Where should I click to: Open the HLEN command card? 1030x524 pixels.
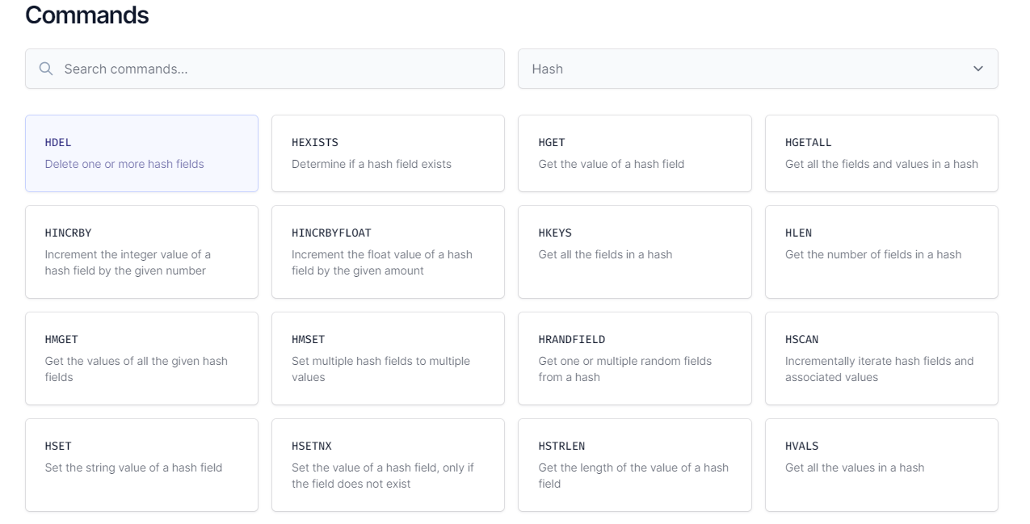[881, 252]
